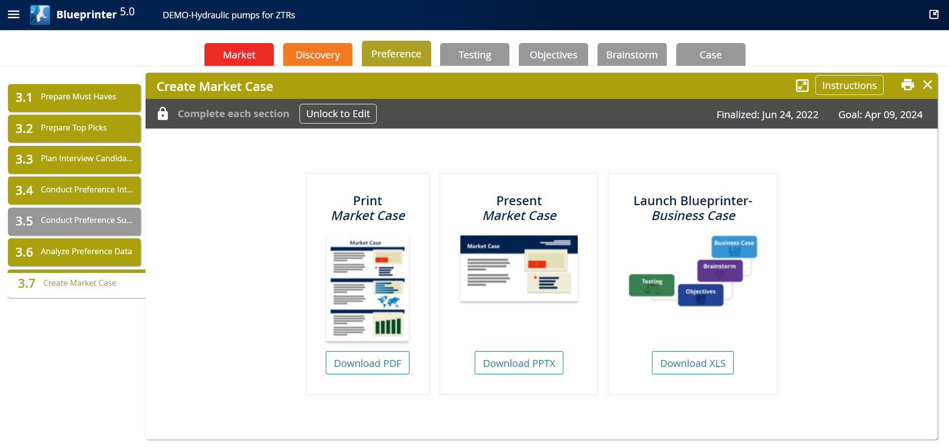Screen dimensions: 949x447
Task: Download the Market Case PDF
Action: 367,363
